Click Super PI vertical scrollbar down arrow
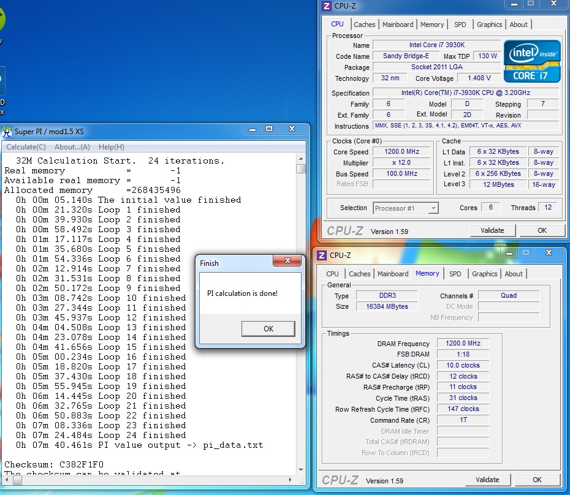The height and width of the screenshot is (495, 570). [301, 470]
